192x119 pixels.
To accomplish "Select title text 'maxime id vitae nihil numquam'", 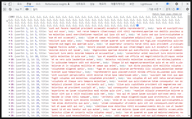I will pos(70,97).
